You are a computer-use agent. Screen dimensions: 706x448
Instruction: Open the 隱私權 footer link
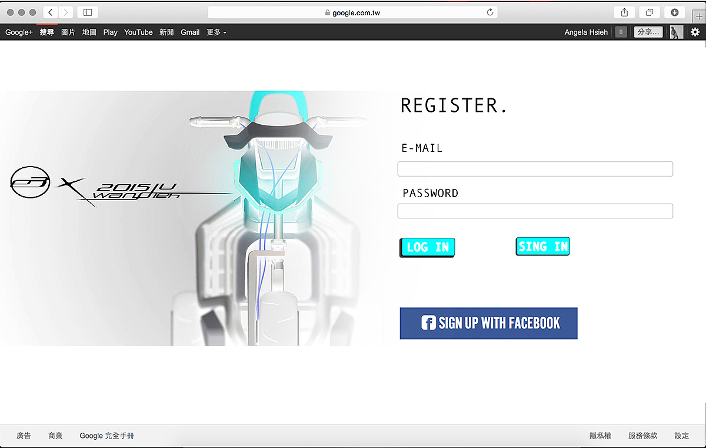pos(600,436)
